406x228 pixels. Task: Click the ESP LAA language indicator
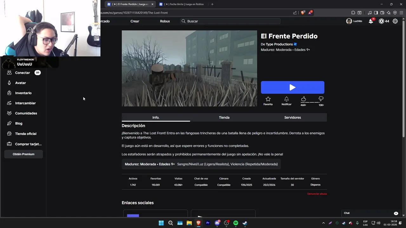click(x=365, y=223)
